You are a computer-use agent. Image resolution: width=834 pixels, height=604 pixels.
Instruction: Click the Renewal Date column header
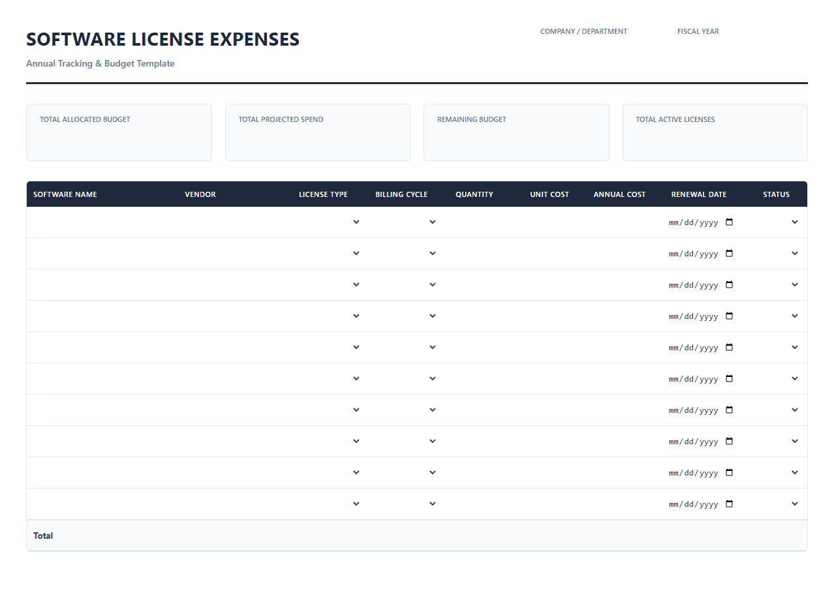(x=699, y=194)
